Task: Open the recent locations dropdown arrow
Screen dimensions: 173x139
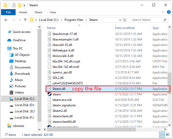Action: [20, 20]
